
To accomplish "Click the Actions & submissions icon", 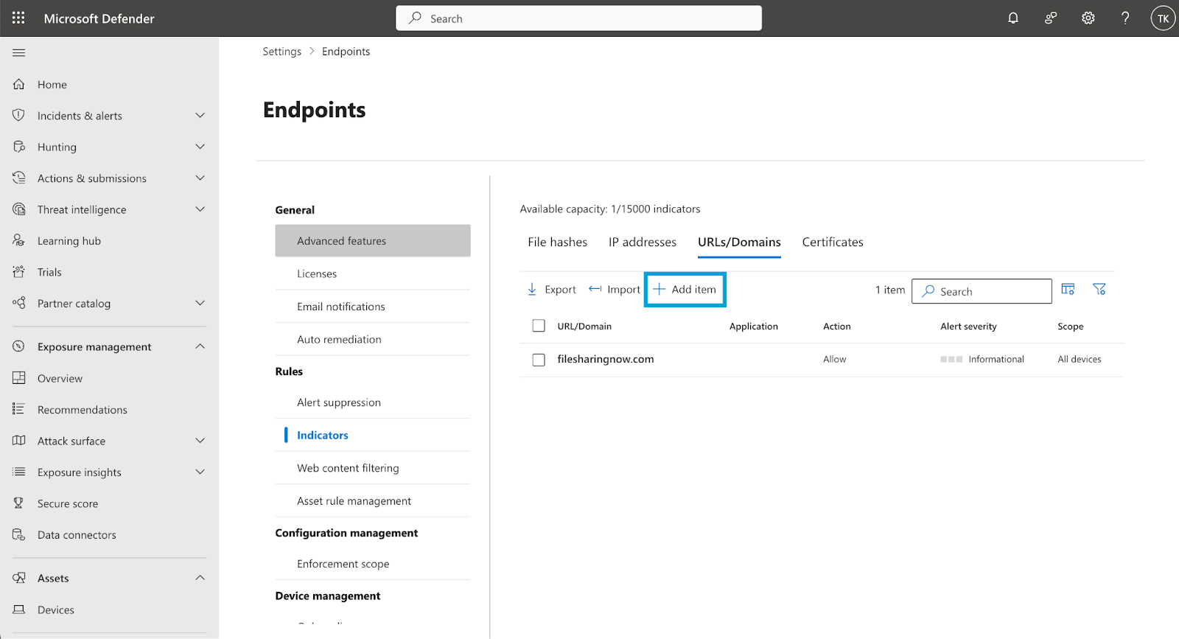I will coord(19,178).
